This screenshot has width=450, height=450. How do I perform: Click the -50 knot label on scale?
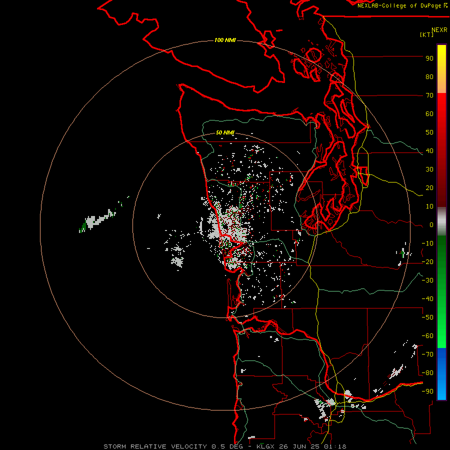[x=427, y=317]
